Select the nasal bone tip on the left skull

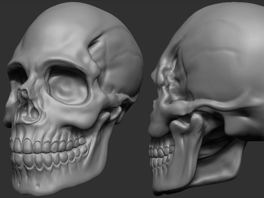click(23, 91)
